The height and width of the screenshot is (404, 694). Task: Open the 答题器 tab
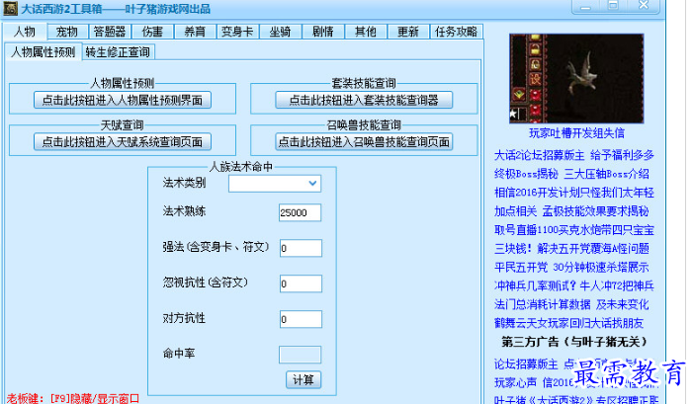pos(110,32)
